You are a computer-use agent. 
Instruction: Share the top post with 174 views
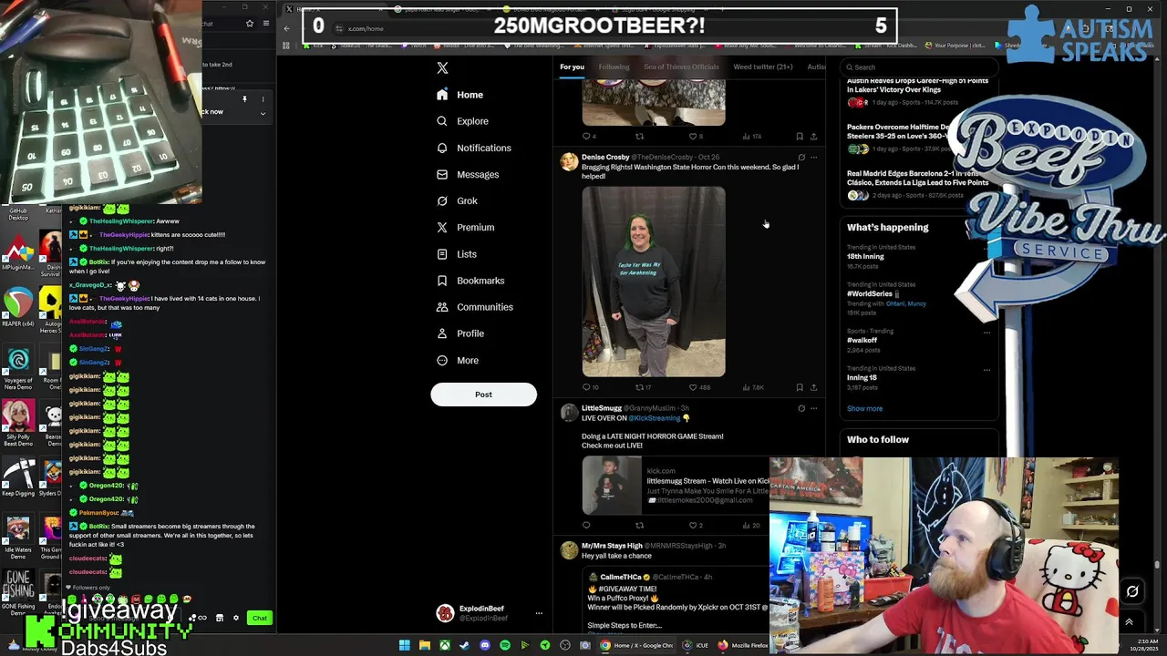point(813,137)
